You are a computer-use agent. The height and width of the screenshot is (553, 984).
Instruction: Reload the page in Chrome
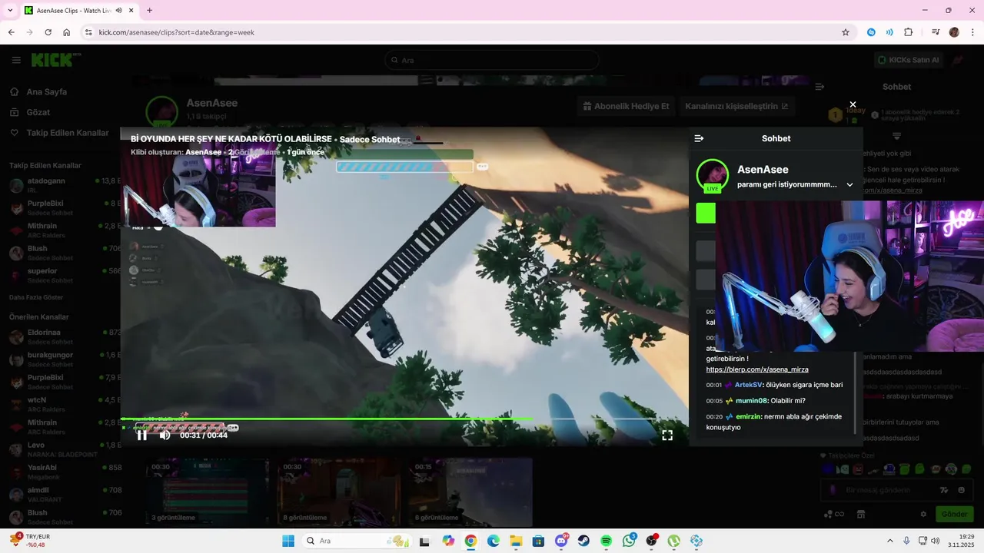(x=48, y=32)
